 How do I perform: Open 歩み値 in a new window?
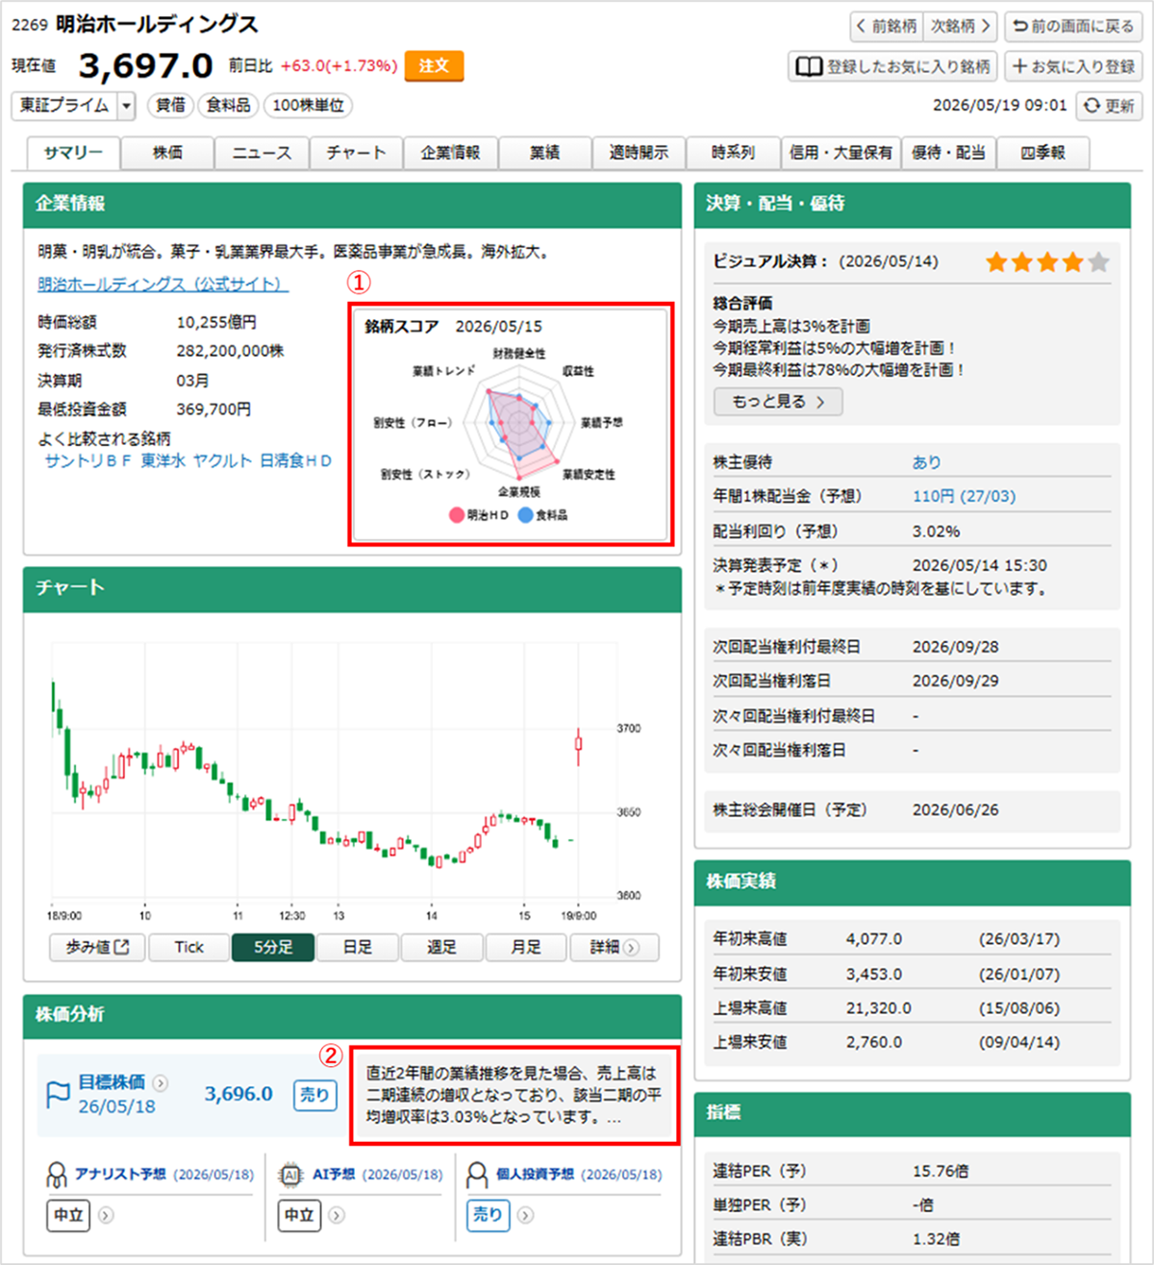tap(97, 948)
